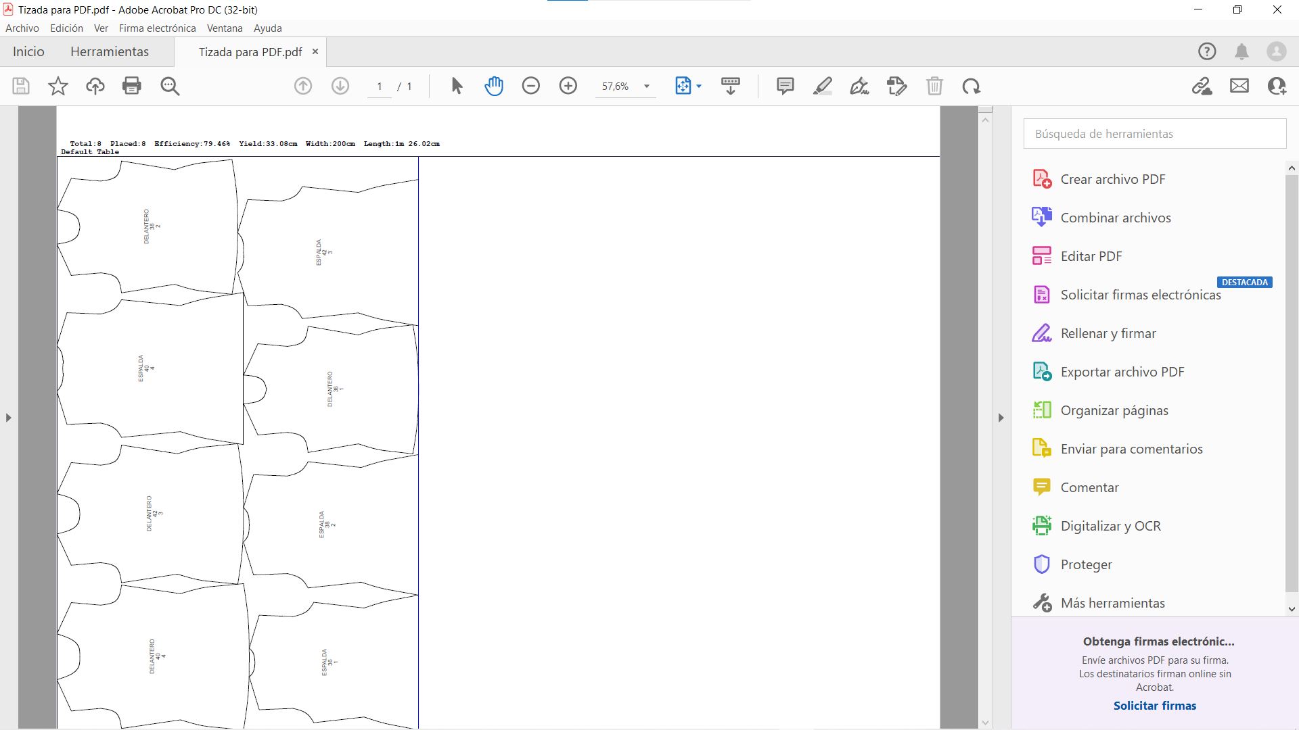The image size is (1299, 730).
Task: Open the Find text magnifier tool
Action: click(170, 86)
